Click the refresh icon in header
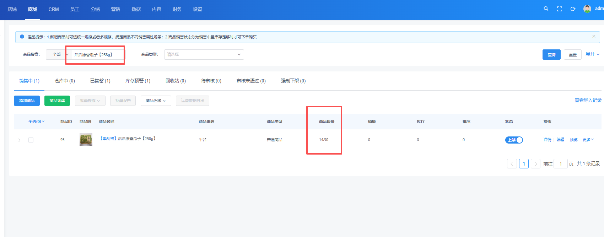Image resolution: width=604 pixels, height=237 pixels. (573, 9)
